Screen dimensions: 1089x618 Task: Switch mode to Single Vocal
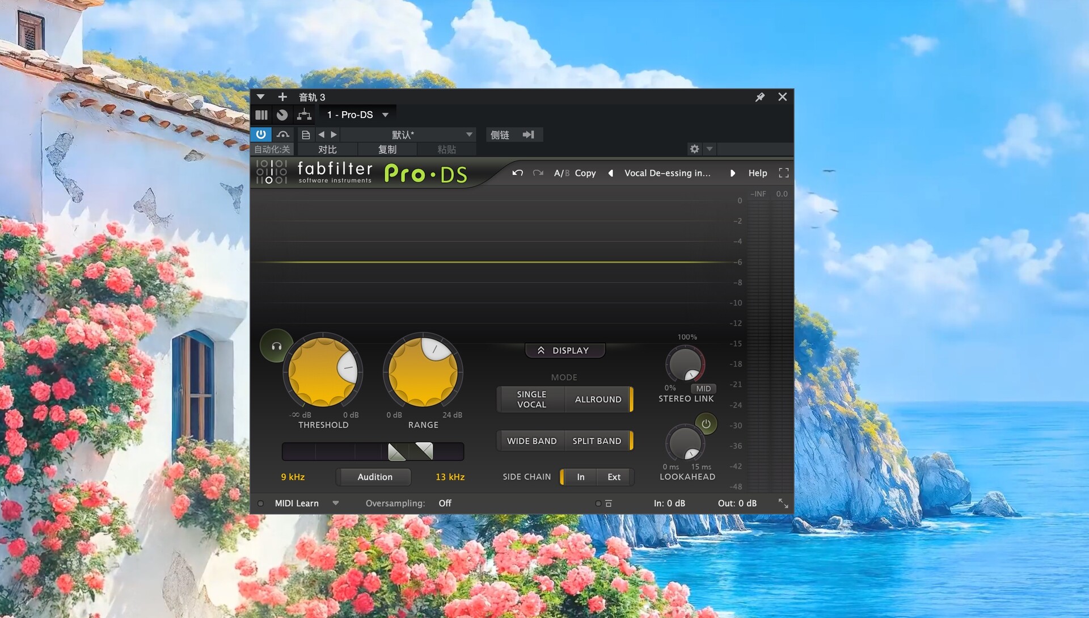(531, 400)
